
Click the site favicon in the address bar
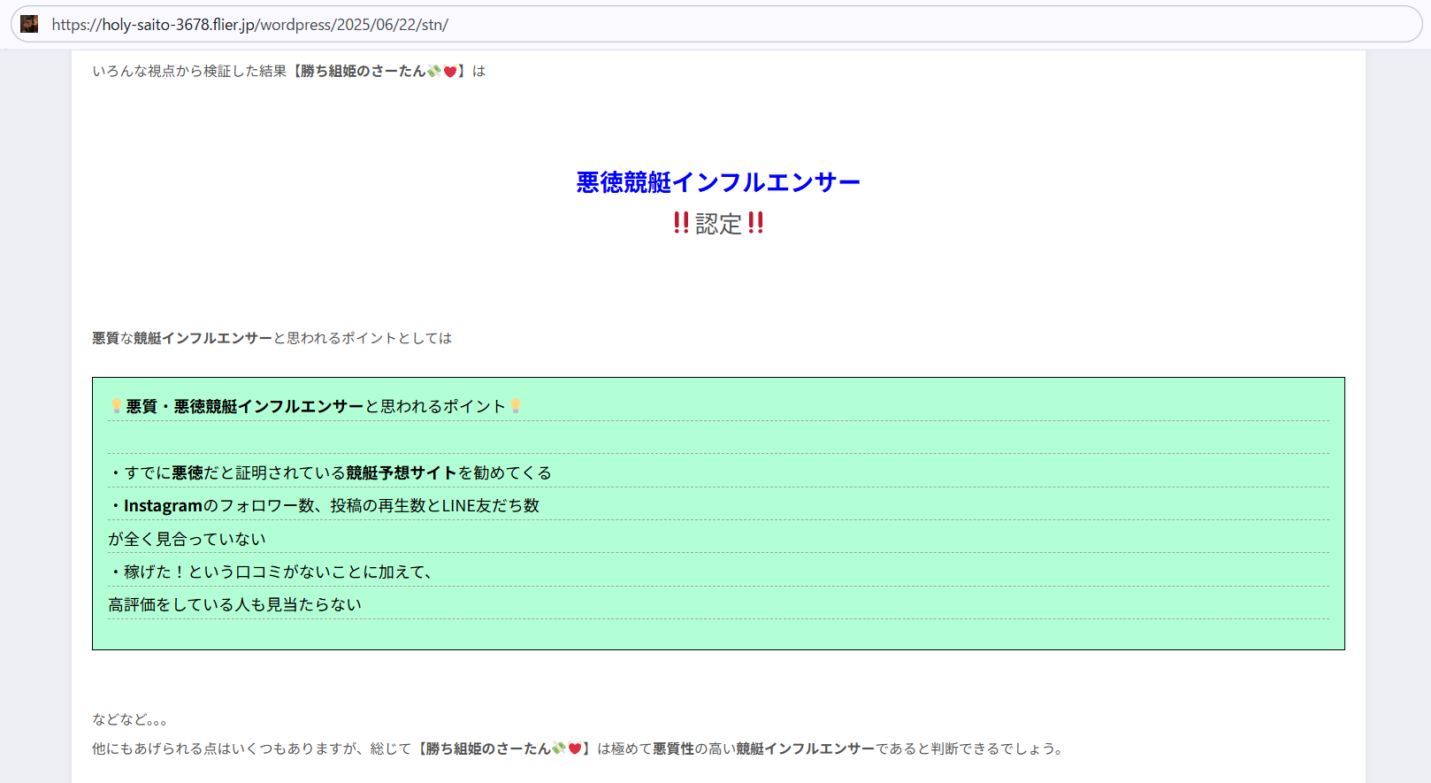29,24
